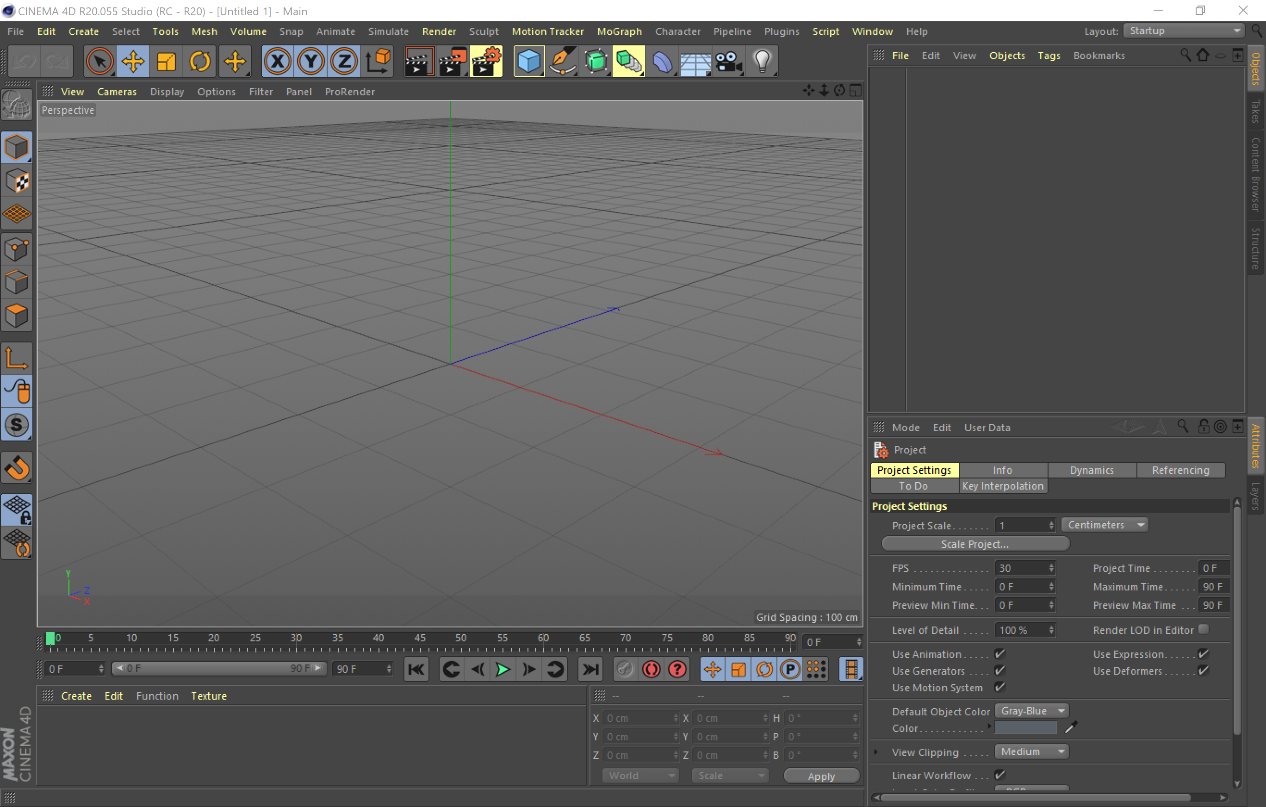Toggle Use Animation checkbox
Image resolution: width=1266 pixels, height=807 pixels.
(x=1000, y=653)
